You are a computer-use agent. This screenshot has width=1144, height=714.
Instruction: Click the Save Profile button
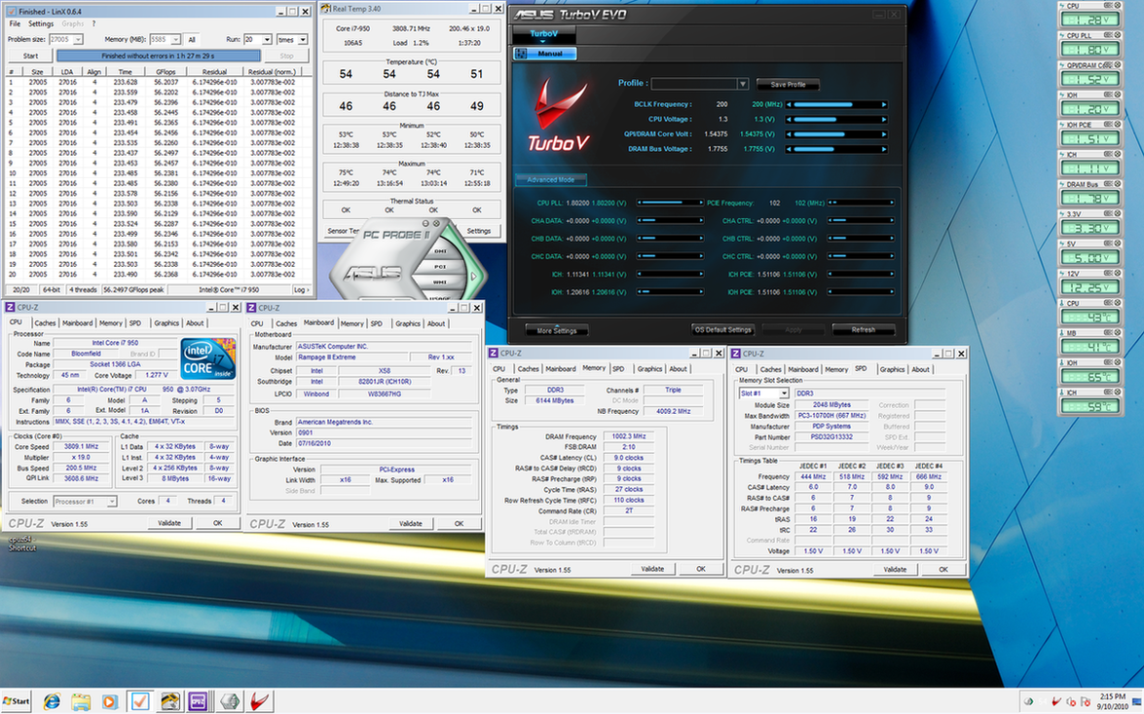(x=788, y=85)
